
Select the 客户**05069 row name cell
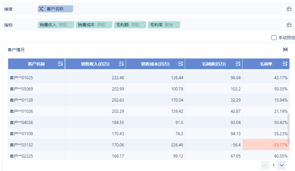tap(22, 89)
